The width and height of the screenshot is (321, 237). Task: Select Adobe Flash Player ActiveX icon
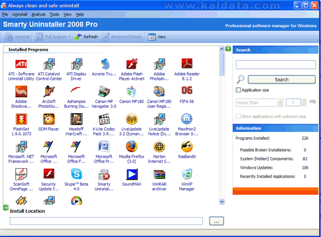[x=131, y=64]
